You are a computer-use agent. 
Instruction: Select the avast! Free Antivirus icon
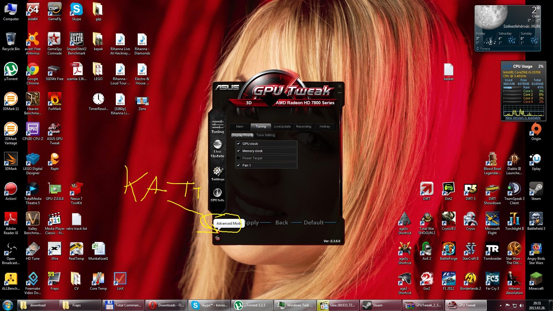click(33, 44)
